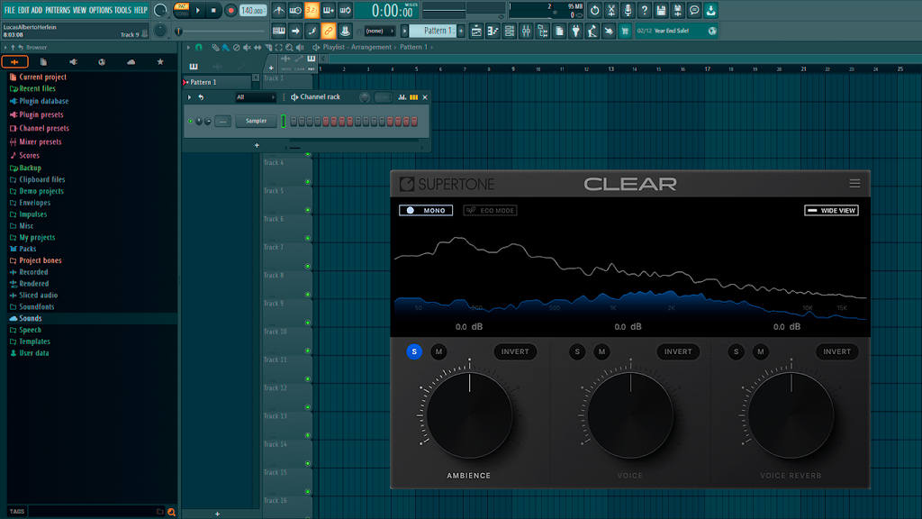Expand the Packs folder in browser

pos(28,249)
